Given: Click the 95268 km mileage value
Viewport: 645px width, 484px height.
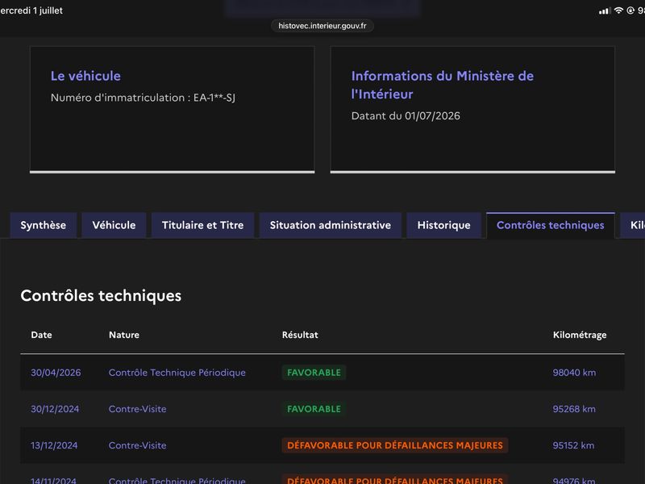Looking at the screenshot, I should (574, 409).
